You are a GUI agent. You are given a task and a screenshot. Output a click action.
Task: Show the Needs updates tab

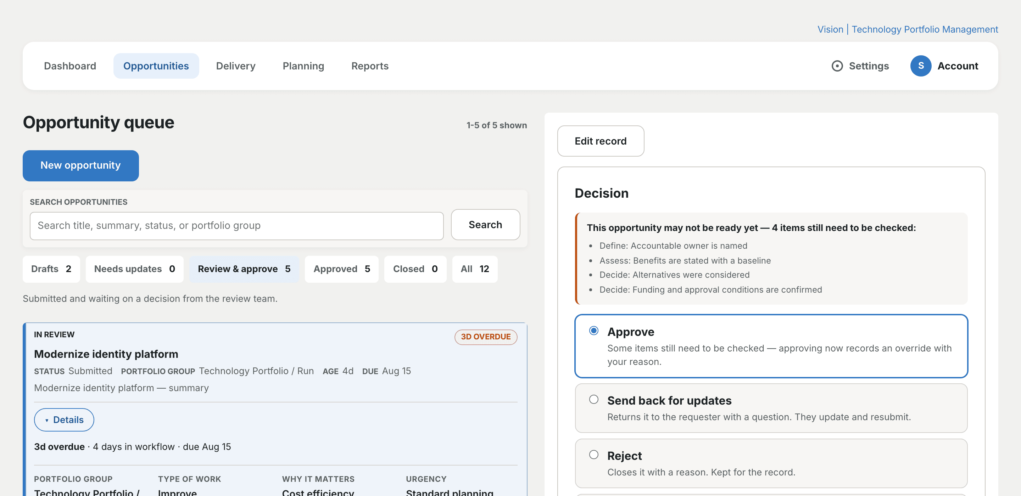tap(134, 269)
